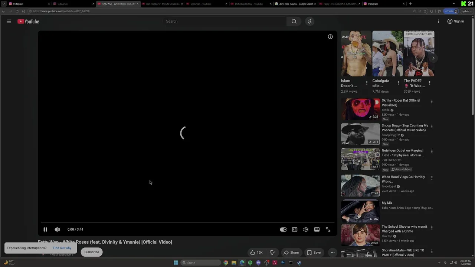The image size is (475, 267).
Task: Open the browser tab list dropdown
Action: (x=4, y=4)
